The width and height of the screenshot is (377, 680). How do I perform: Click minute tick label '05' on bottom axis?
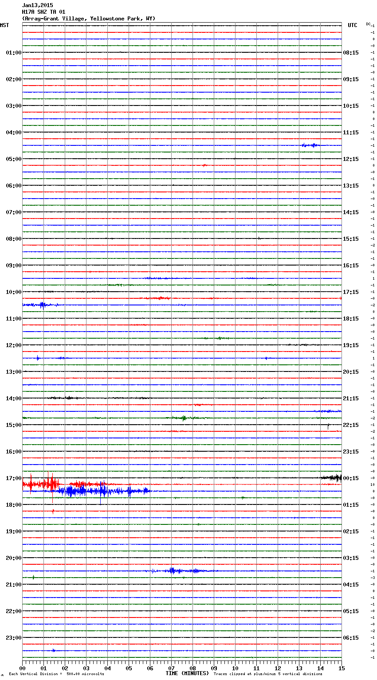tap(129, 668)
